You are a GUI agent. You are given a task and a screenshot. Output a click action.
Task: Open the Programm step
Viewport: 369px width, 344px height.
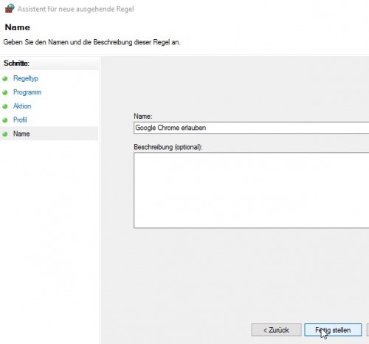pyautogui.click(x=27, y=92)
